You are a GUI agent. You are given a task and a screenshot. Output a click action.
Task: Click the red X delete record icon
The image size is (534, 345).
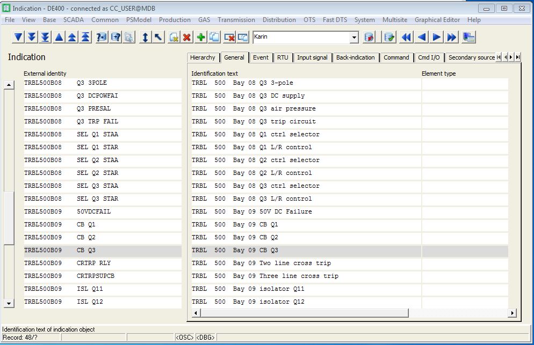(186, 36)
